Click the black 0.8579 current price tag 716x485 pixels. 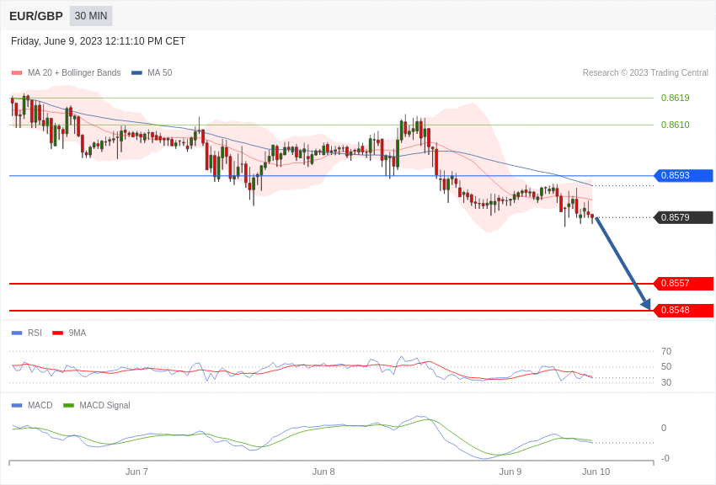point(684,217)
